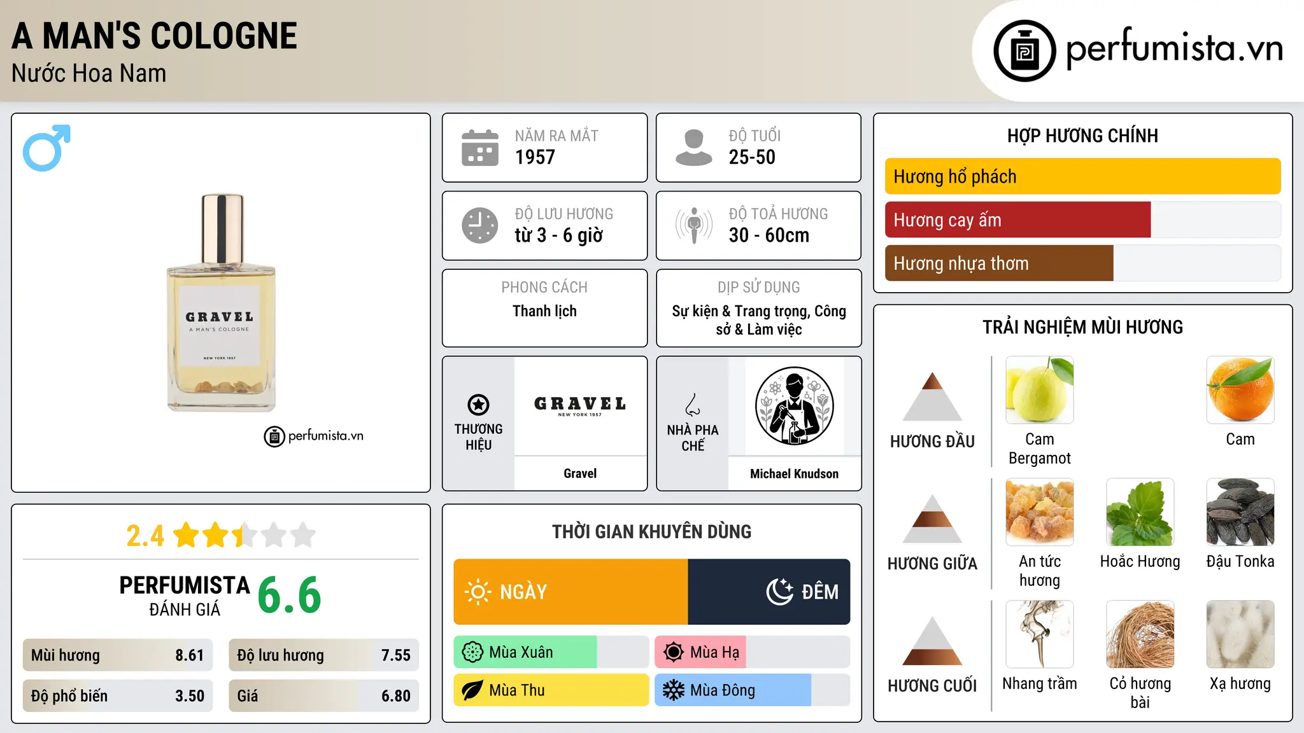The height and width of the screenshot is (733, 1304).
Task: Click the winter snowflake icon
Action: [x=674, y=690]
